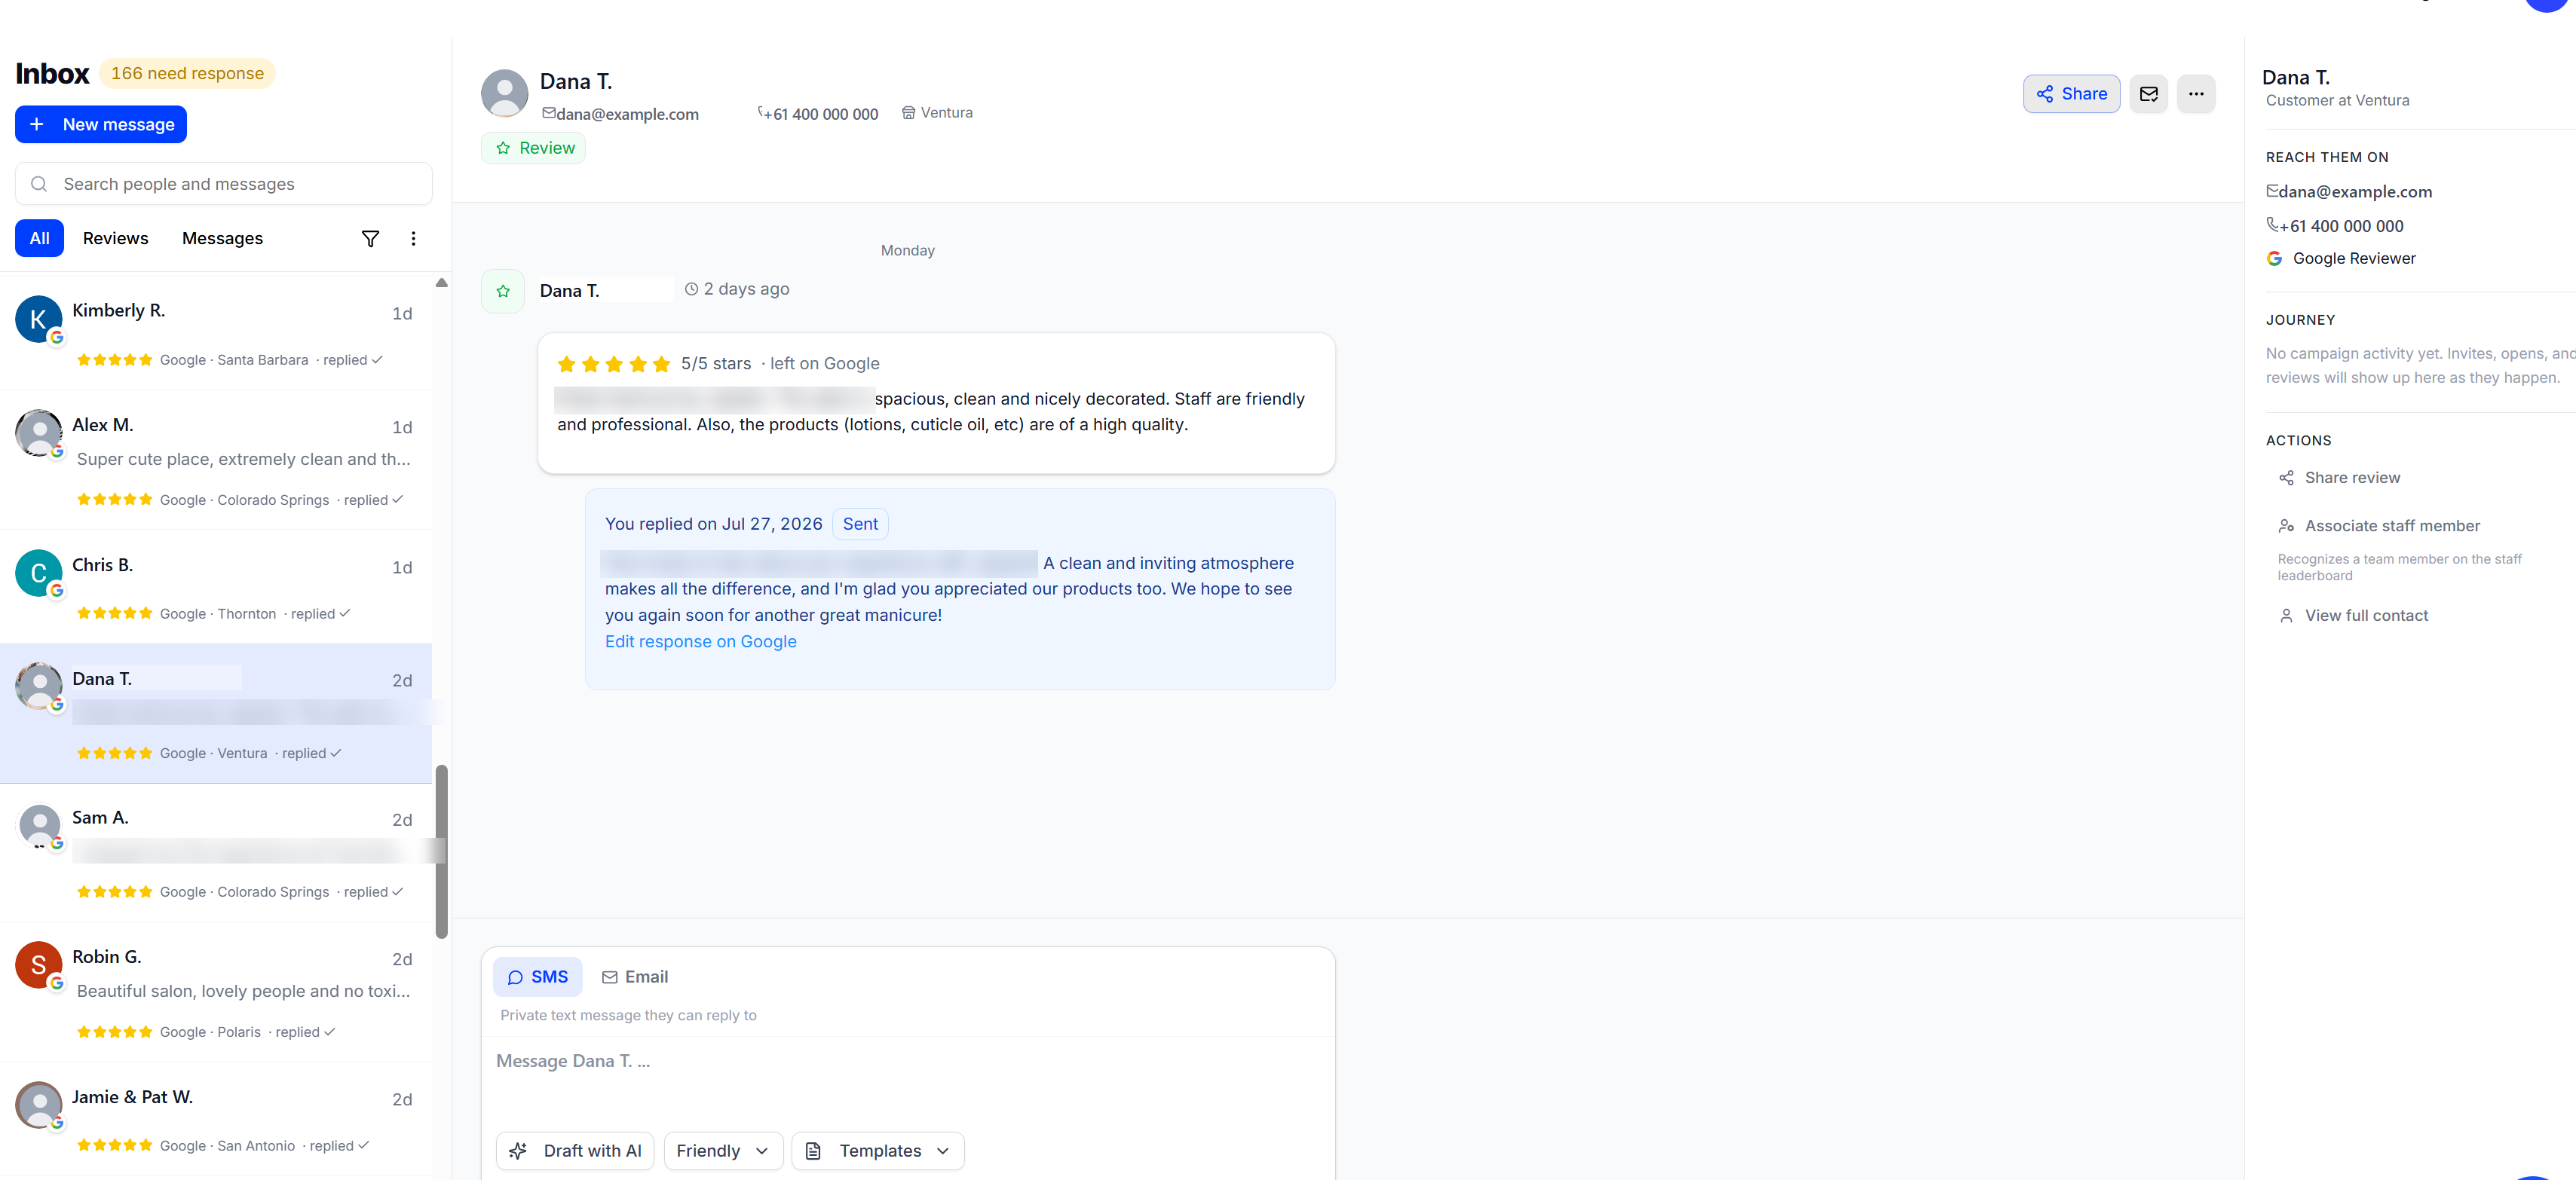The image size is (2576, 1180).
Task: Click View full contact action
Action: pyautogui.click(x=2353, y=616)
